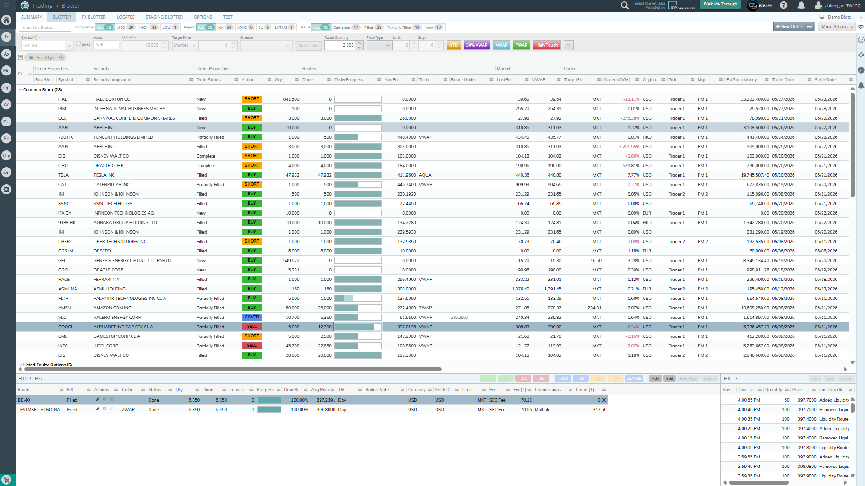Screen dimensions: 865x486
Task: Open the notifications bell in header
Action: pyautogui.click(x=801, y=5)
